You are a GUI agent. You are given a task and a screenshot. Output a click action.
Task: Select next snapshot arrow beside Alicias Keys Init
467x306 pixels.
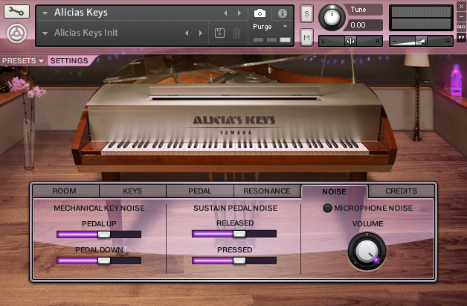coord(201,33)
